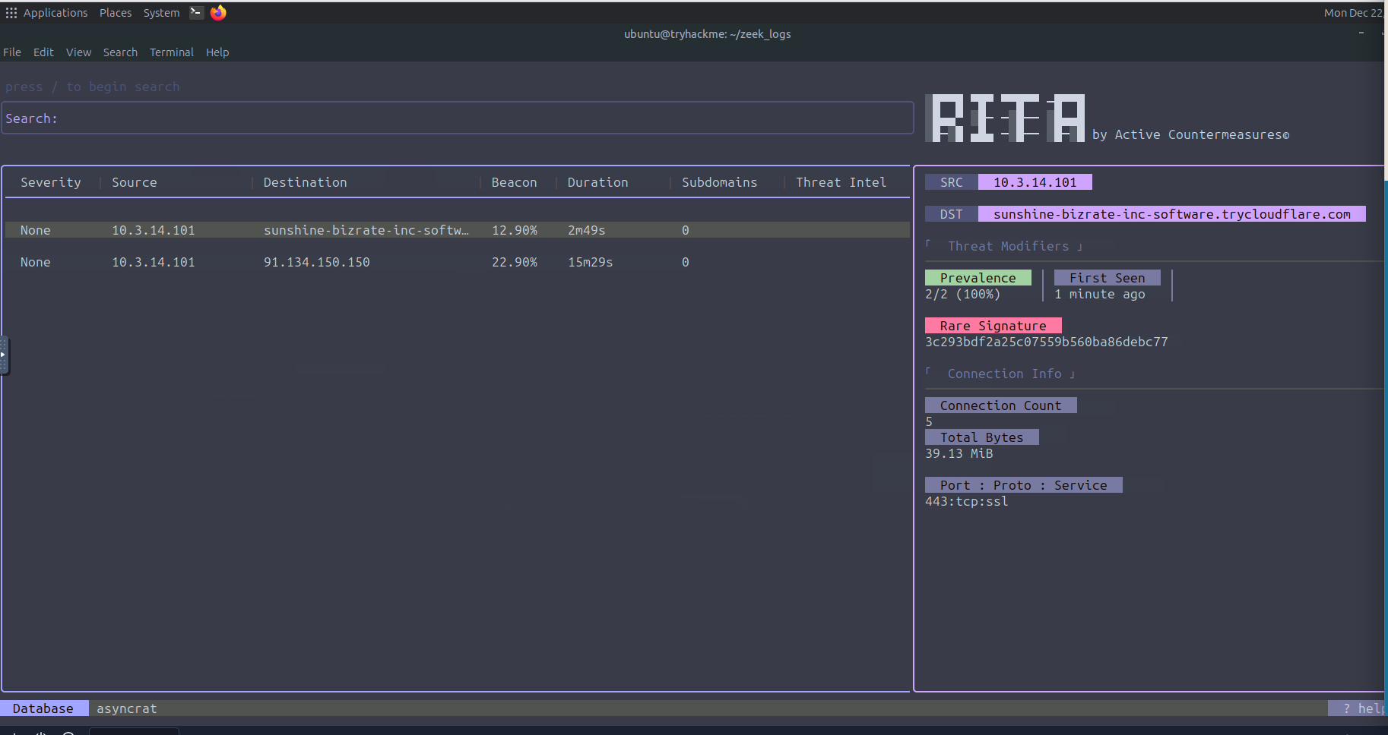Open the help indicator in the status bar
The height and width of the screenshot is (735, 1388).
click(x=1358, y=708)
